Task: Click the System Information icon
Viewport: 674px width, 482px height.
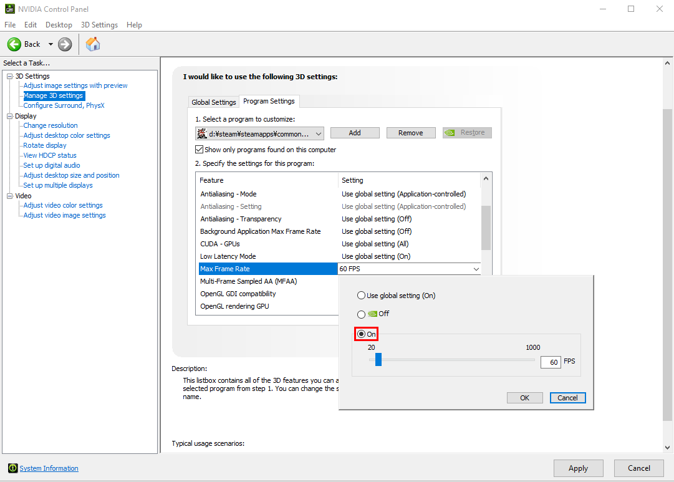Action: (13, 468)
